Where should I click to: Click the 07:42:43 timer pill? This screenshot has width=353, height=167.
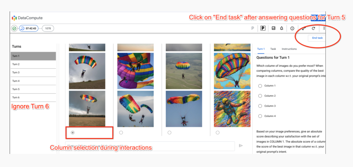coord(29,28)
